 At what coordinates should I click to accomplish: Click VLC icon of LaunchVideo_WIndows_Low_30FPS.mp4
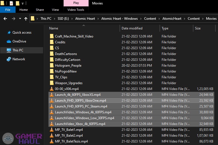(52, 118)
